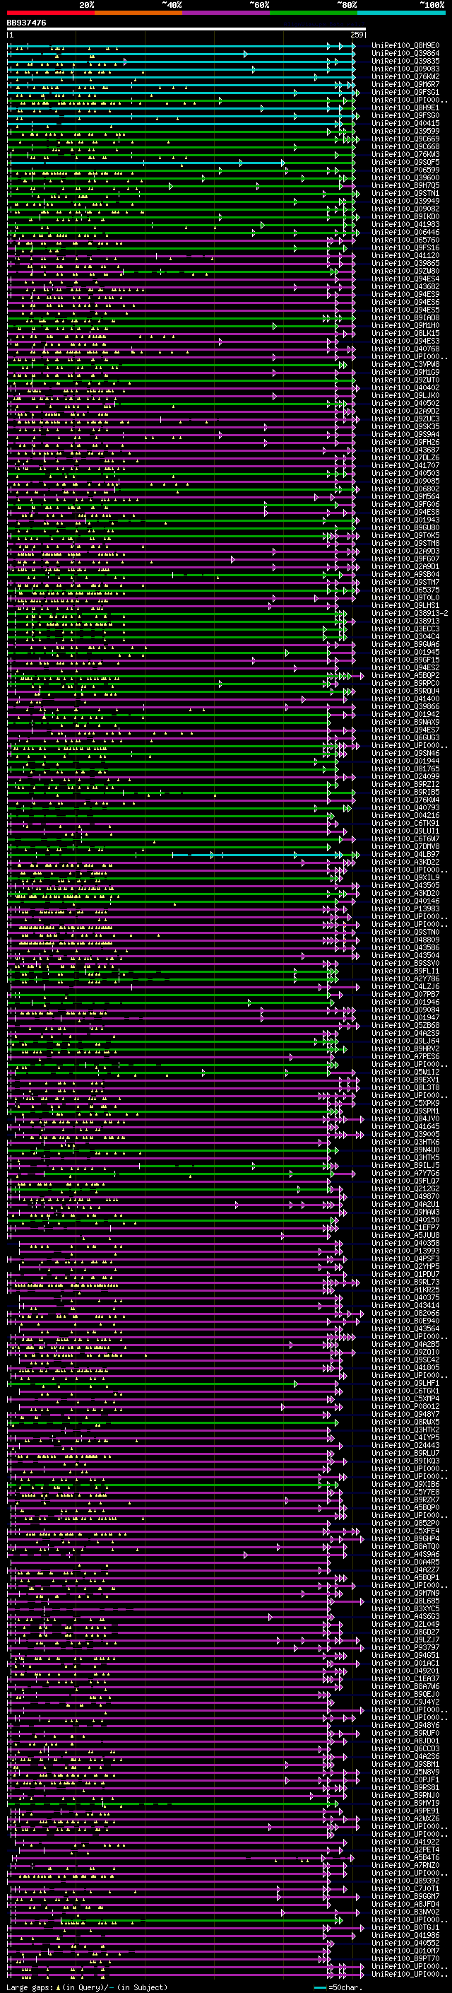Image resolution: width=452 pixels, height=1993 pixels.
Task: Select the UniRef100_Q3ECC3 label
Action: pos(405,629)
